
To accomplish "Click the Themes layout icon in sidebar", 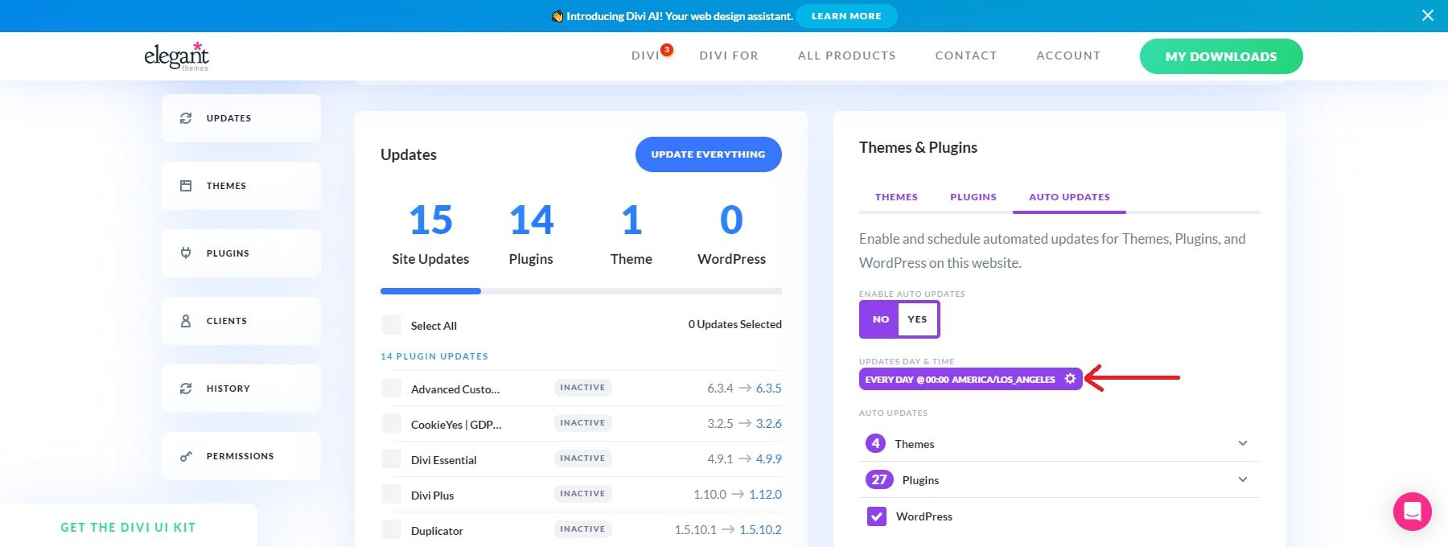I will tap(186, 186).
